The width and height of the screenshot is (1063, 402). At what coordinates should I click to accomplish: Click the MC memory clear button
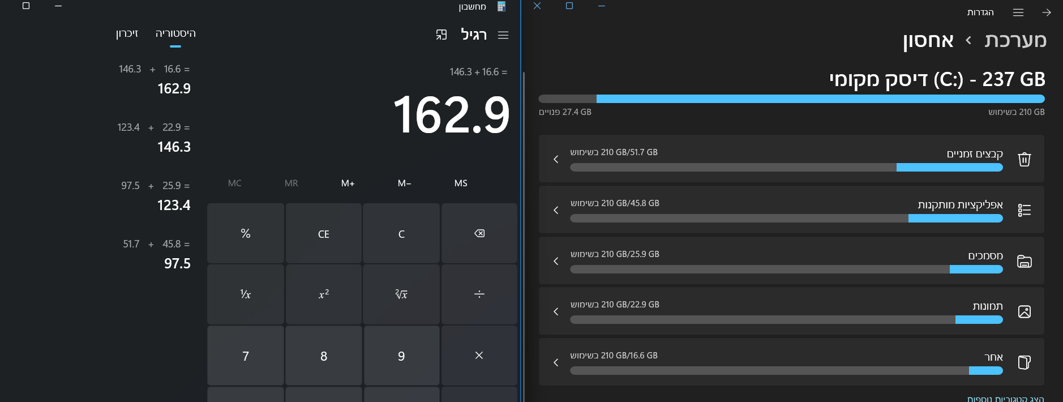tap(234, 183)
